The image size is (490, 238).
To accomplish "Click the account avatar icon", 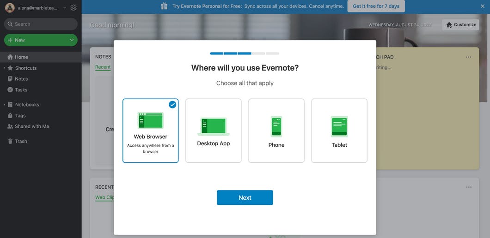I will [x=10, y=8].
